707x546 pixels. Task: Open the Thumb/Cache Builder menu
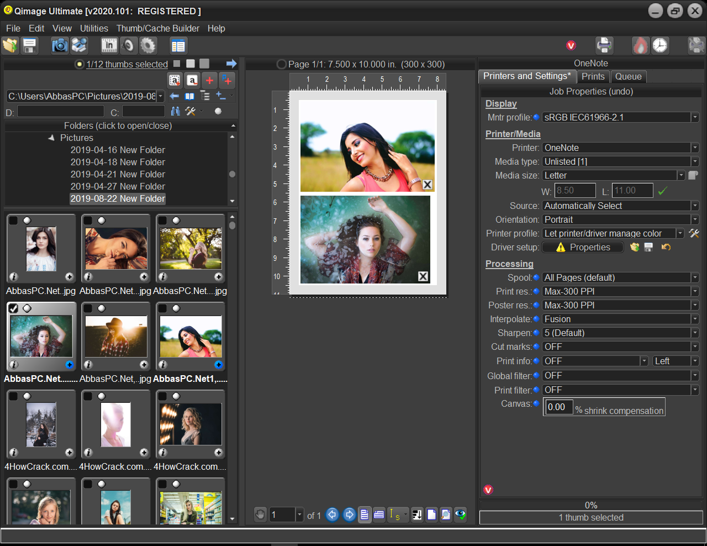[x=157, y=28]
